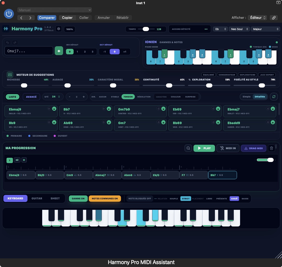This screenshot has width=282, height=267.
Task: Select Aiguë placement option
Action: tap(234, 199)
